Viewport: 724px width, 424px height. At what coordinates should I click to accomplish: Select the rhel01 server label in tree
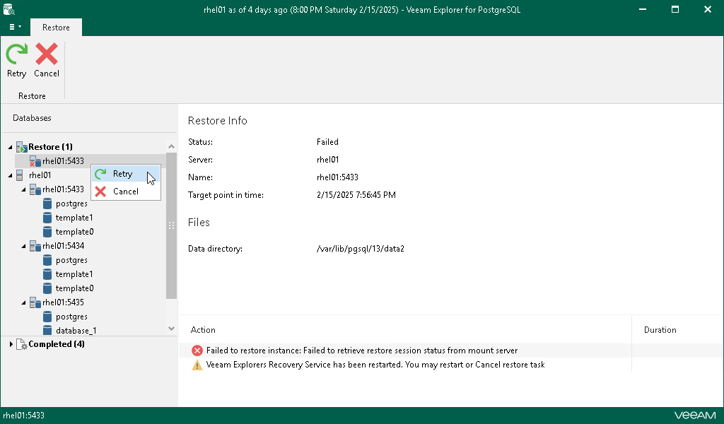[x=40, y=175]
